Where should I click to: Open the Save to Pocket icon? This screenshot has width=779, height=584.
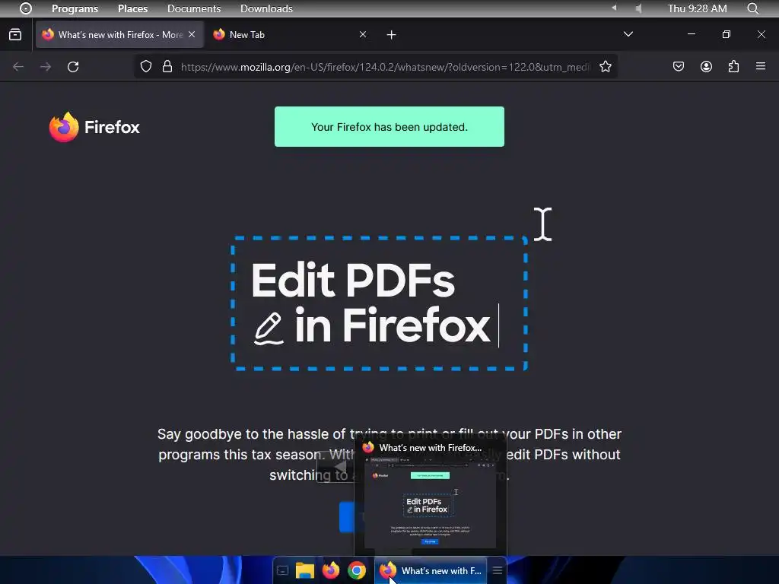679,67
